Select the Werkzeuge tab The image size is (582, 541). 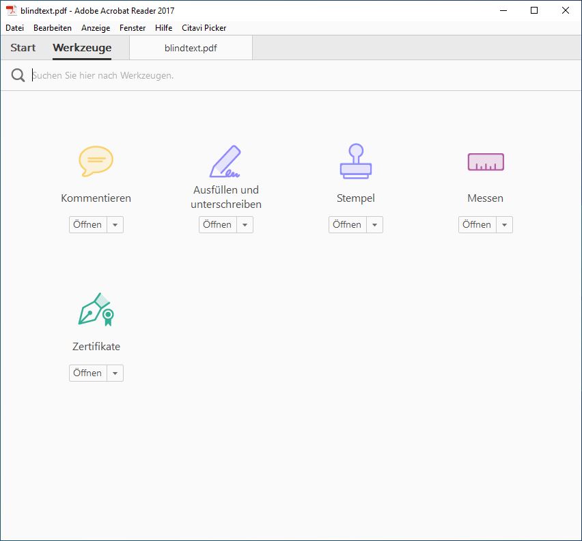[x=82, y=48]
